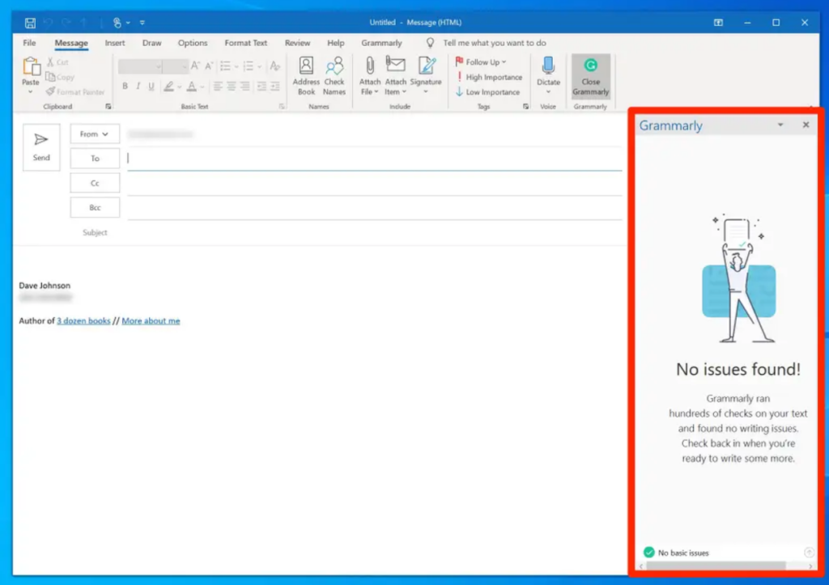Expand the numbering style dropdown arrow
Screen dimensions: 829x585
pyautogui.click(x=259, y=66)
